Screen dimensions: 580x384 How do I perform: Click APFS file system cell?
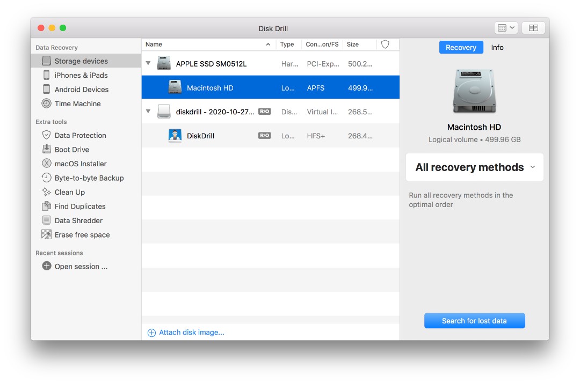pos(316,88)
